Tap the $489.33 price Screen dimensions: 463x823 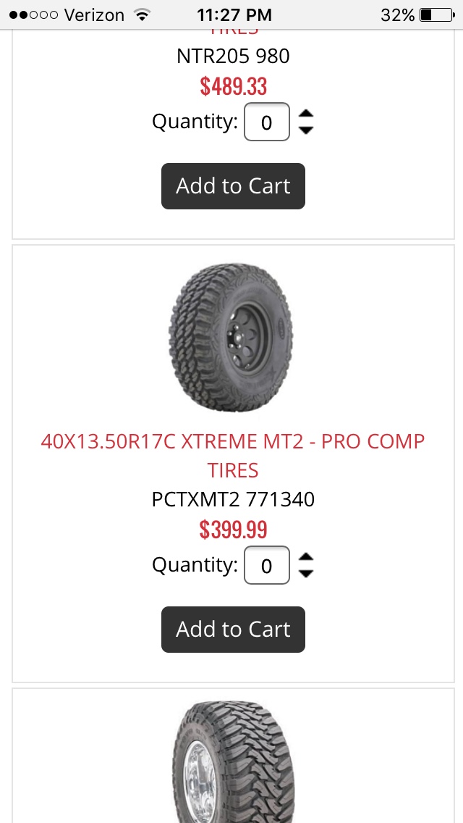[x=233, y=86]
